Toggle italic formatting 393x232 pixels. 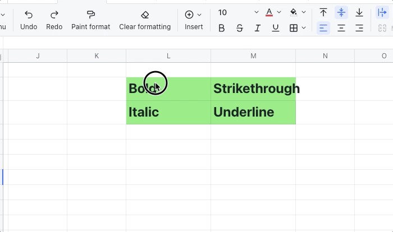258,28
